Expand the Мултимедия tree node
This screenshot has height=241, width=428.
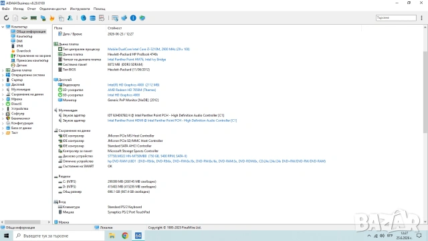point(3,90)
